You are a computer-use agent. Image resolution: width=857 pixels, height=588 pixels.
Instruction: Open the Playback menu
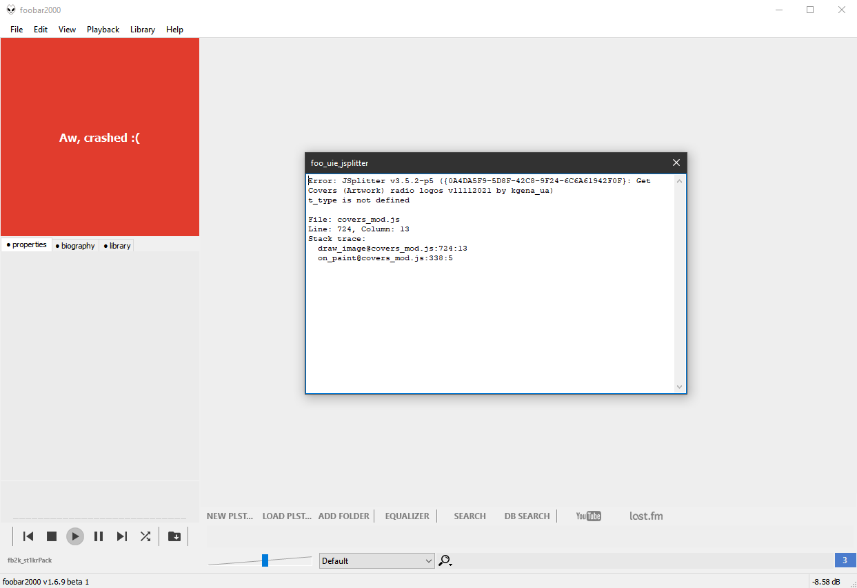coord(103,30)
